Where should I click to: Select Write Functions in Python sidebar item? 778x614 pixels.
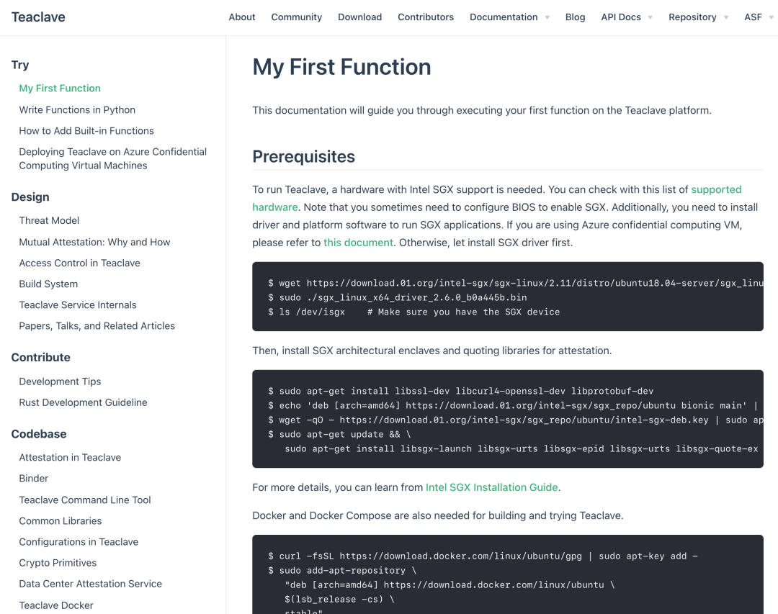click(x=77, y=110)
